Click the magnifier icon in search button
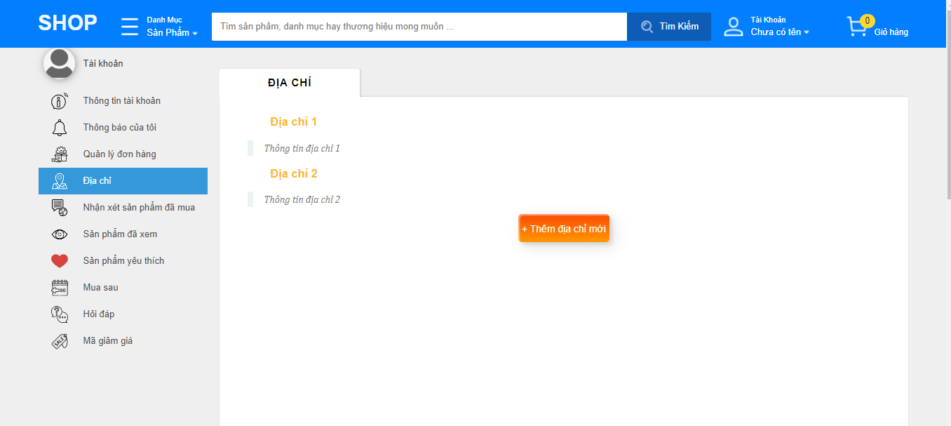This screenshot has width=951, height=426. pyautogui.click(x=647, y=27)
